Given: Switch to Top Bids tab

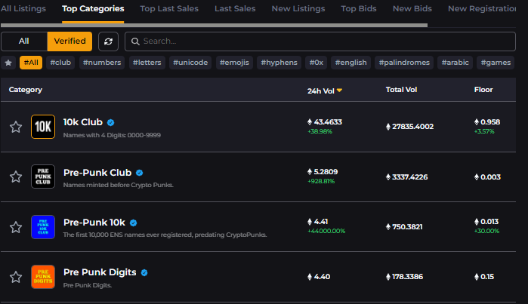Looking at the screenshot, I should (x=359, y=9).
